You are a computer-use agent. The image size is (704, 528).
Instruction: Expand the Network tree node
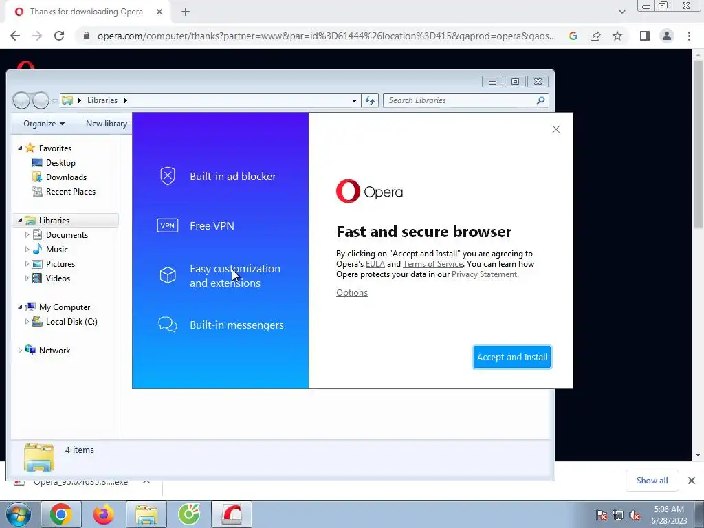coord(20,350)
